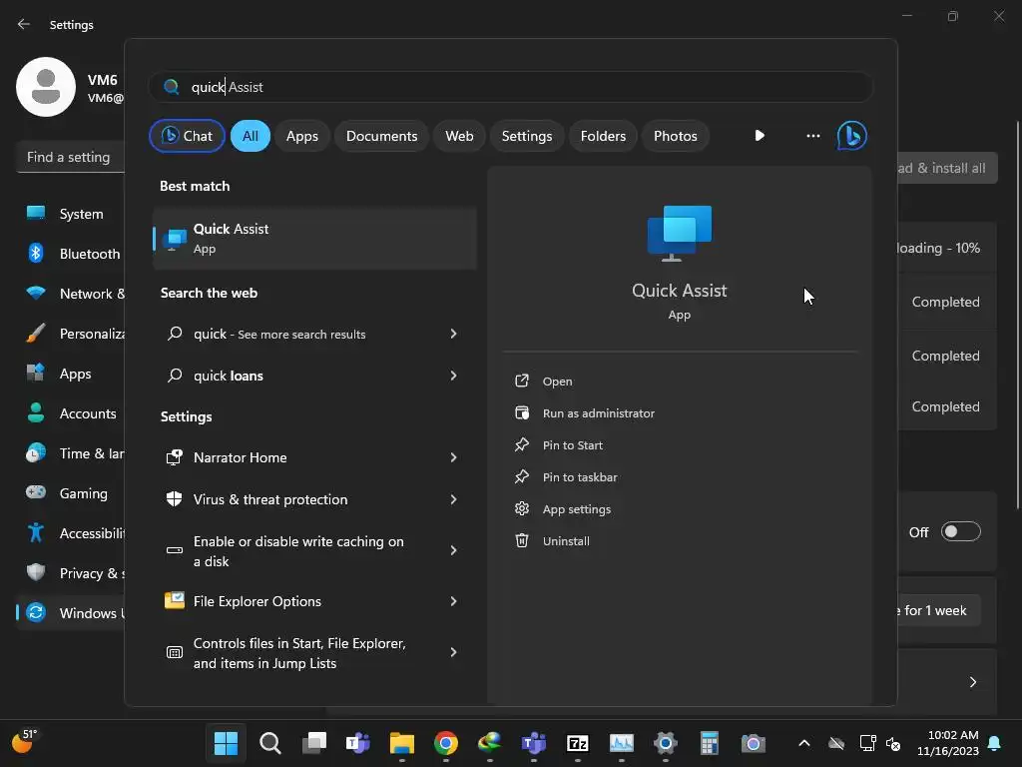Expand Virus & threat protection arrow

[x=453, y=499]
